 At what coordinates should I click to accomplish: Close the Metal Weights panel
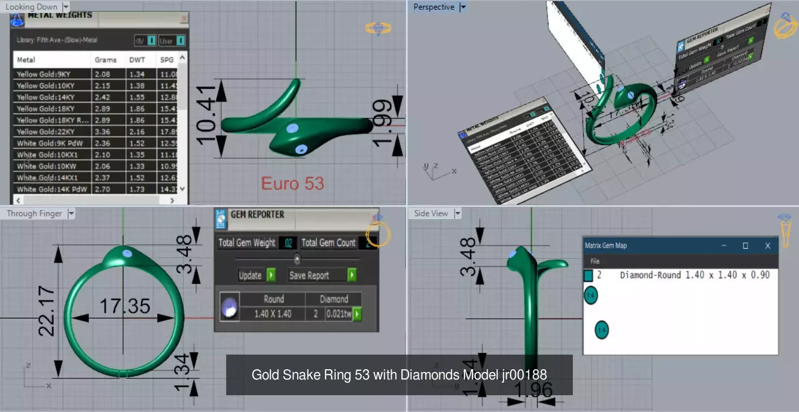tap(184, 18)
